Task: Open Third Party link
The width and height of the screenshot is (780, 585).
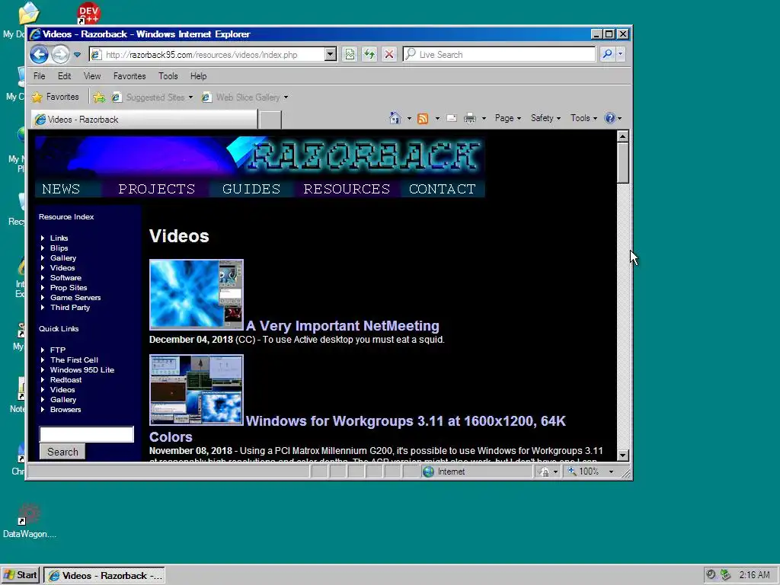Action: [70, 308]
